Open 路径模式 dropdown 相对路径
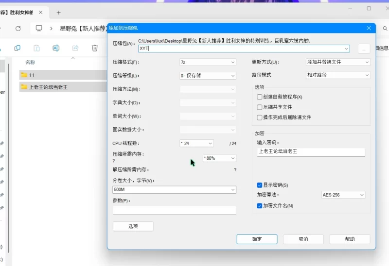Viewport: 389px width, 266px height. click(x=338, y=75)
